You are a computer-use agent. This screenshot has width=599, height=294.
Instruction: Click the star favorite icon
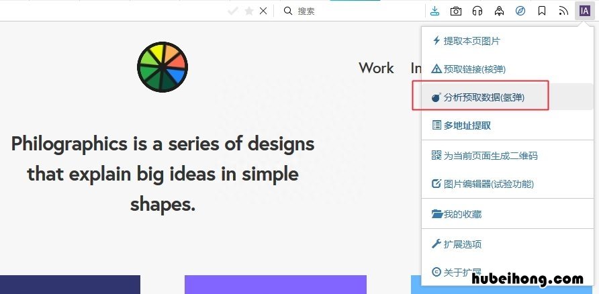pos(249,11)
